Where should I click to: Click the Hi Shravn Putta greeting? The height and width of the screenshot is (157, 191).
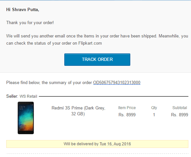coord(23,9)
